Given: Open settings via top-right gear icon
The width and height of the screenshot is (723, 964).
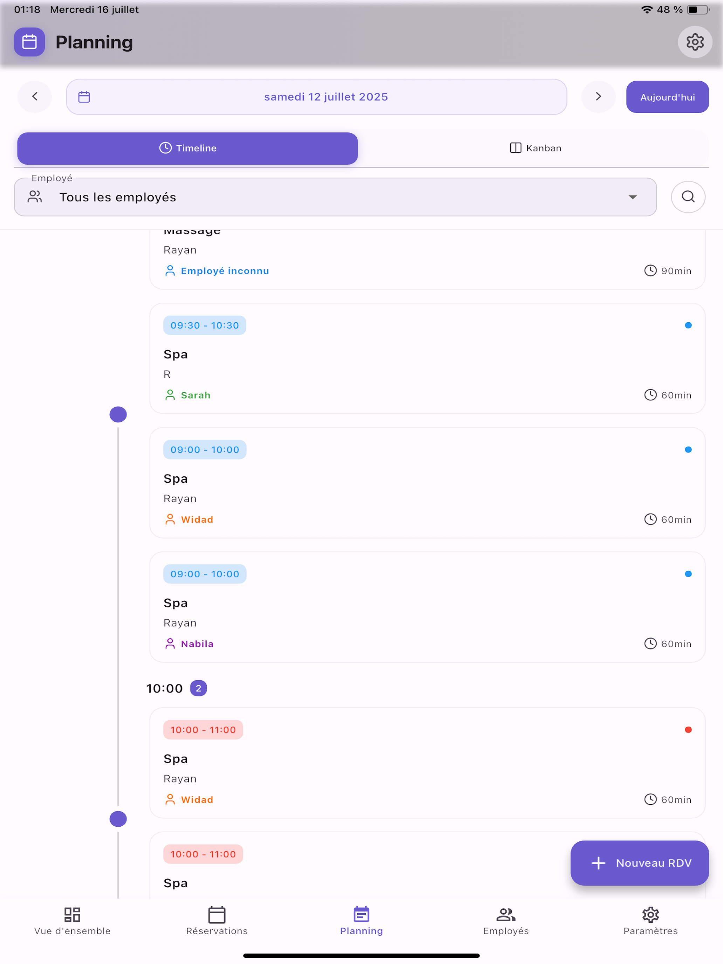Looking at the screenshot, I should point(695,42).
